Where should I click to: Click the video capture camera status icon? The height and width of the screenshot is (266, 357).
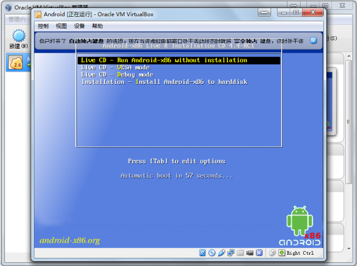[250, 253]
